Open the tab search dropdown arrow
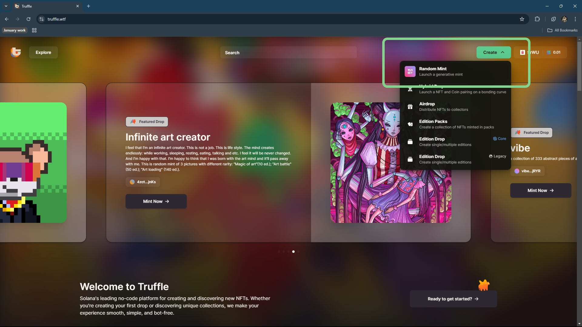Viewport: 582px width, 327px height. 6,6
